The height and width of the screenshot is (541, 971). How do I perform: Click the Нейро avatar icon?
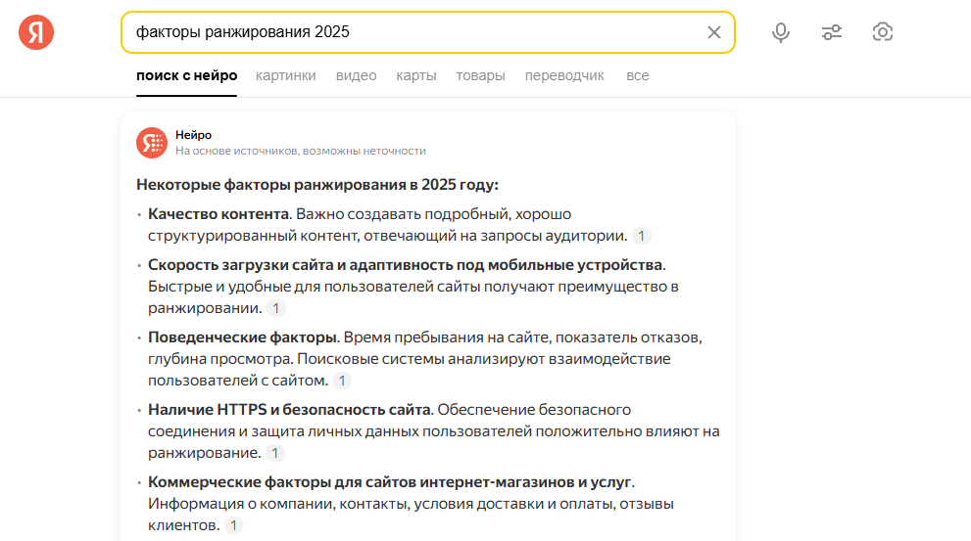pos(152,143)
